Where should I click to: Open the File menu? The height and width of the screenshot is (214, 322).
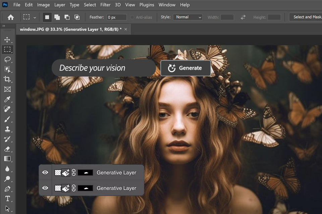[17, 5]
